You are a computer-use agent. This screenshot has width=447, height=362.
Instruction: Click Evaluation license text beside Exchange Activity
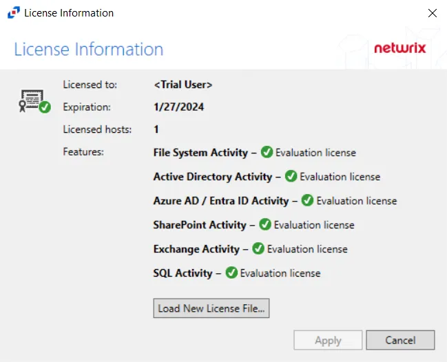[307, 249]
